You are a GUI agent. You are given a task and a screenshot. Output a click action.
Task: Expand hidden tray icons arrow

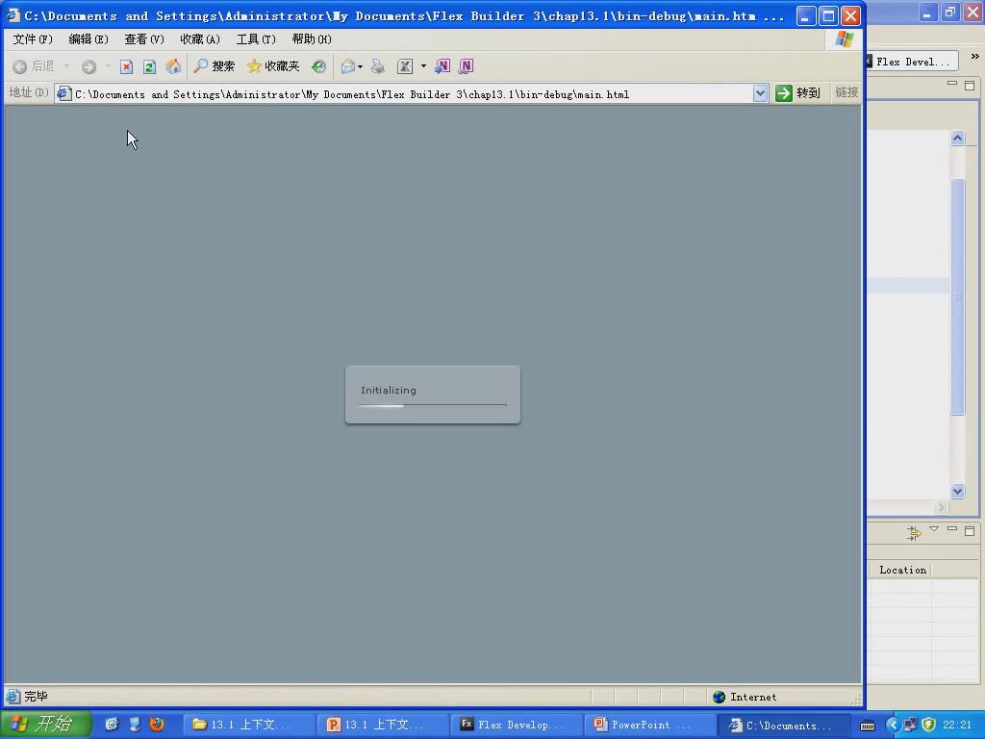pyautogui.click(x=894, y=725)
